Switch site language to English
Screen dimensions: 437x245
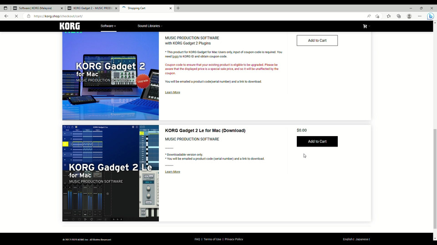[x=347, y=239]
